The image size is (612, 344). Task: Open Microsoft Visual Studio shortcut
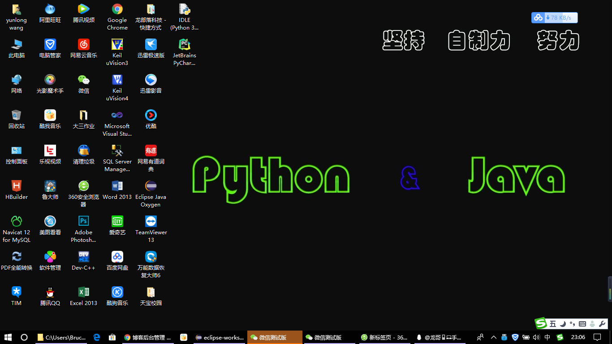[117, 123]
